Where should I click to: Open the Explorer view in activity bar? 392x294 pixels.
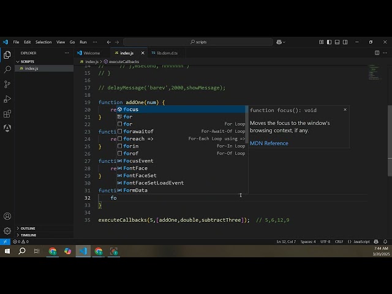pyautogui.click(x=7, y=55)
